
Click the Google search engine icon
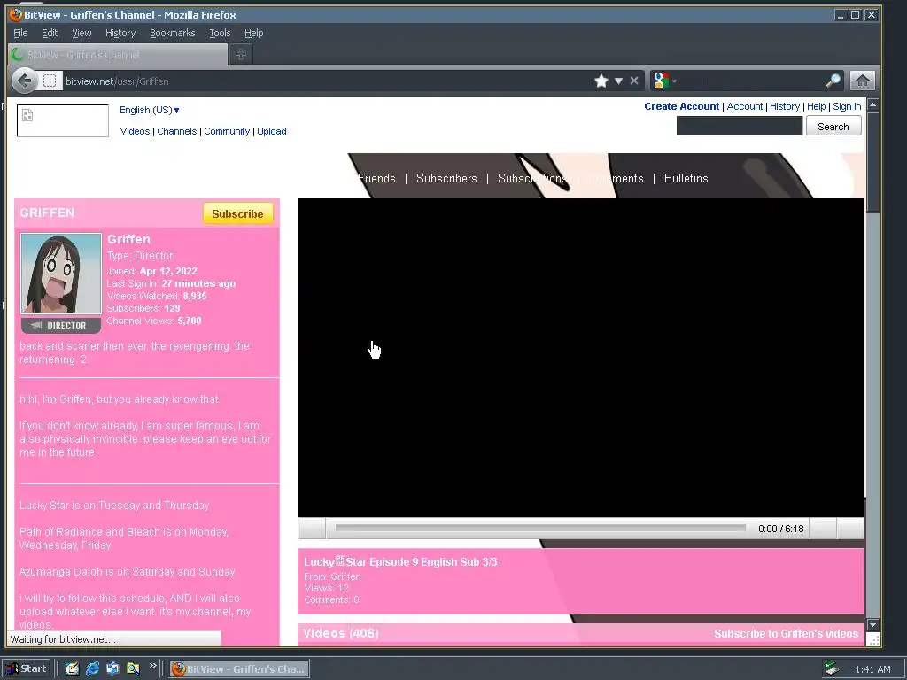[x=661, y=81]
